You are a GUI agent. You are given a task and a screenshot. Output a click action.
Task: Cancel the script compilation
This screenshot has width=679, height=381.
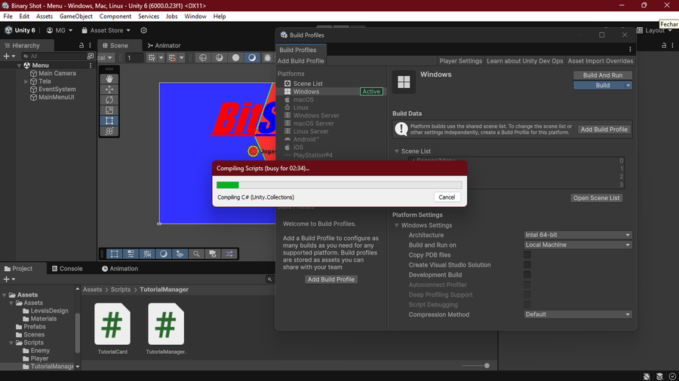(x=447, y=197)
